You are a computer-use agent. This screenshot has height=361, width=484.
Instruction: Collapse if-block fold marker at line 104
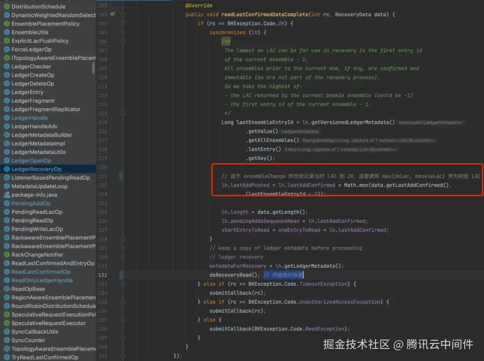pos(123,23)
